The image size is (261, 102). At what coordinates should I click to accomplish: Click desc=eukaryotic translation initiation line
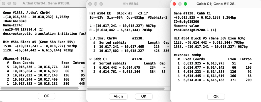click(x=44, y=34)
